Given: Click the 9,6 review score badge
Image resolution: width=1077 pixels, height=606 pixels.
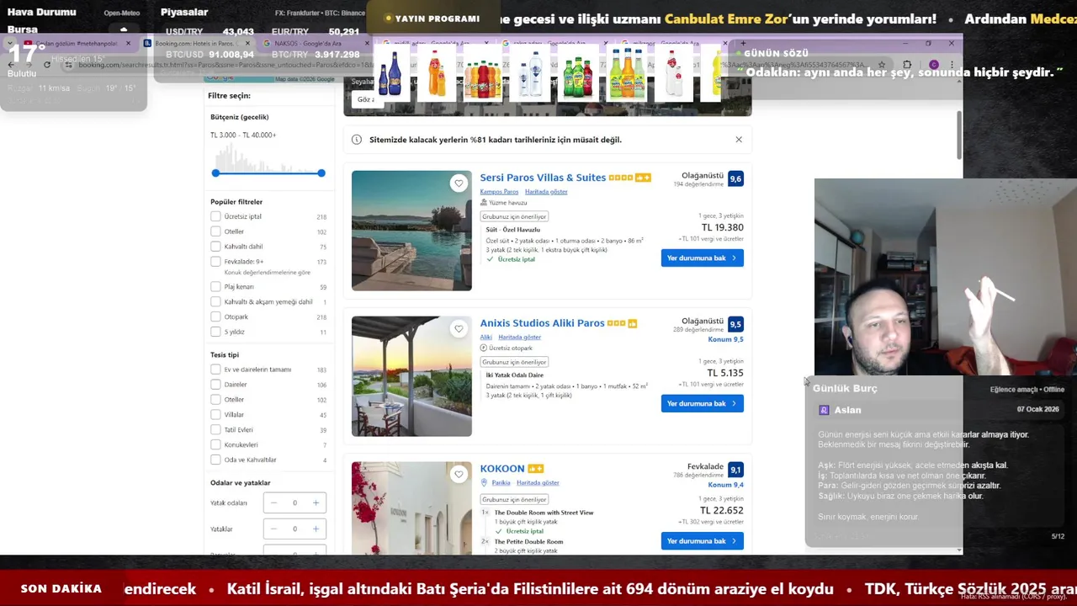Looking at the screenshot, I should pos(735,179).
